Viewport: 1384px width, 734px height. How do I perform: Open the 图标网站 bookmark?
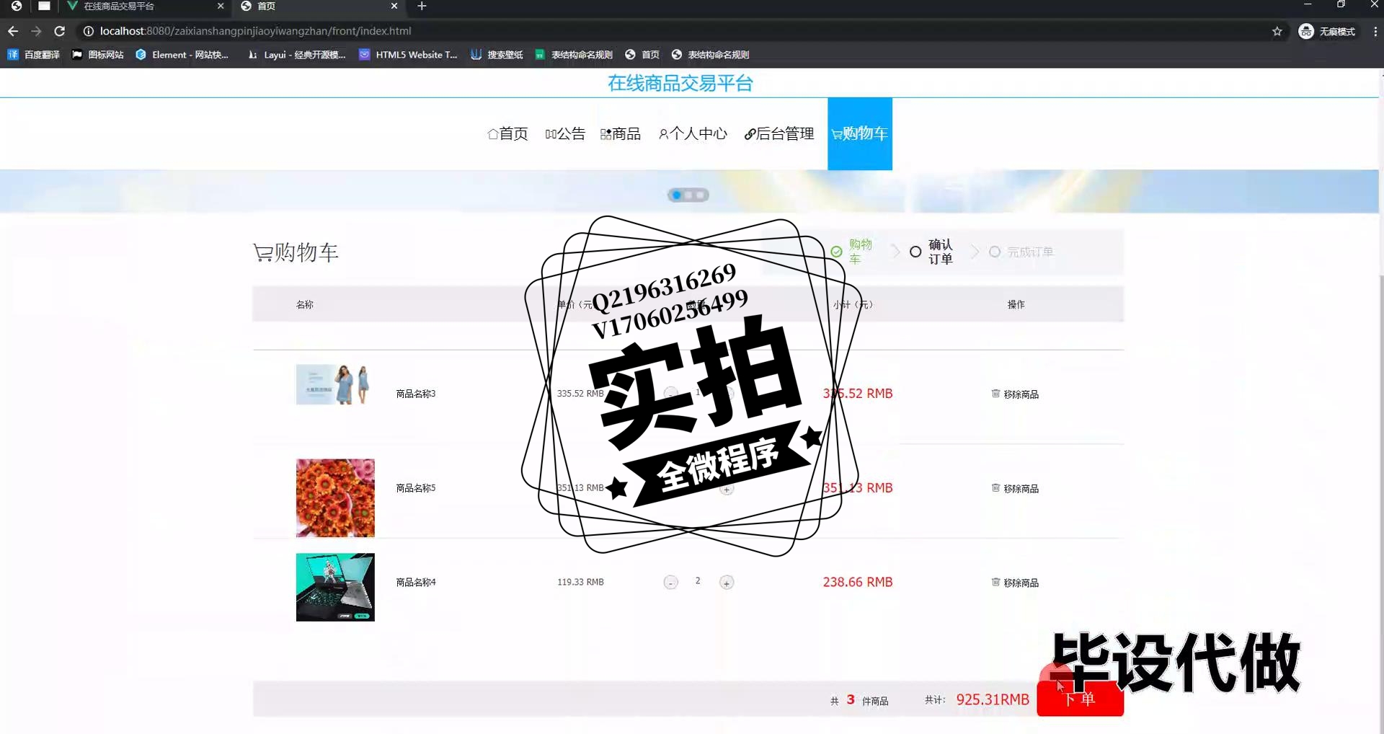(98, 55)
